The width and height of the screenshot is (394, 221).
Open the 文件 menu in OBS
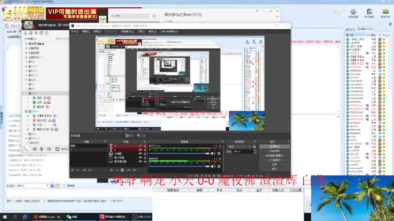click(75, 31)
